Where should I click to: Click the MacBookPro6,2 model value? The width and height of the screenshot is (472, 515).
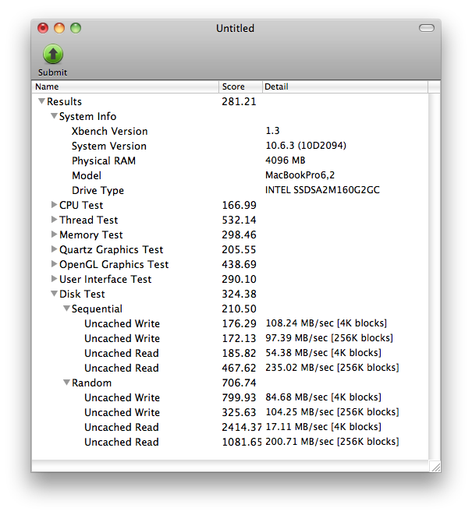click(x=300, y=175)
